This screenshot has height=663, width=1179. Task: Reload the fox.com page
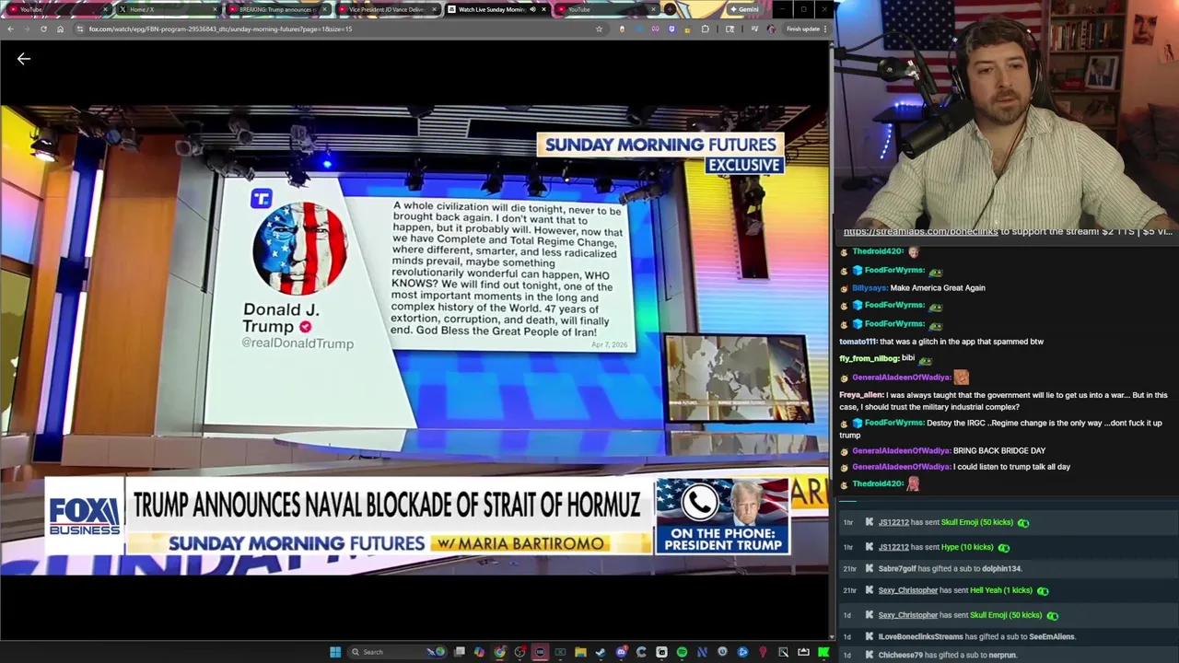click(x=43, y=29)
